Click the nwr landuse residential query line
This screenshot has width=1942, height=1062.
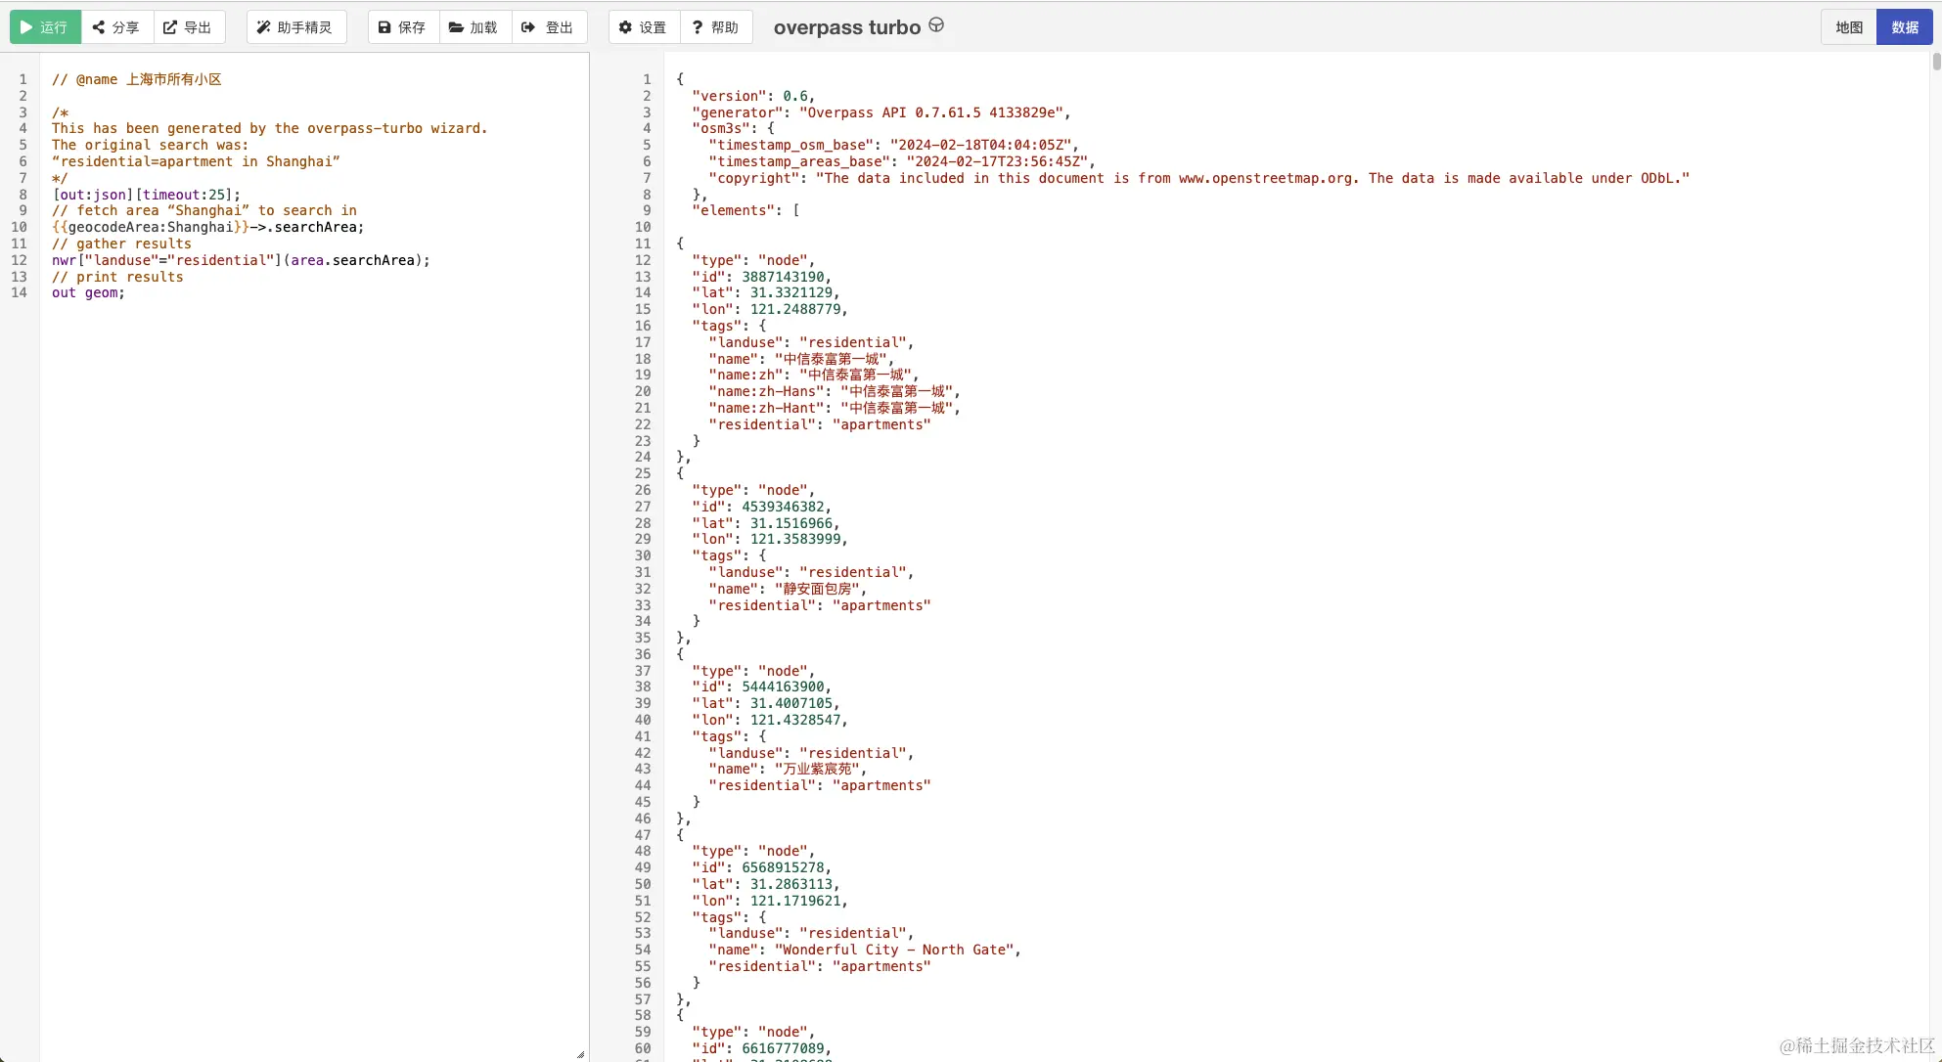pos(241,260)
